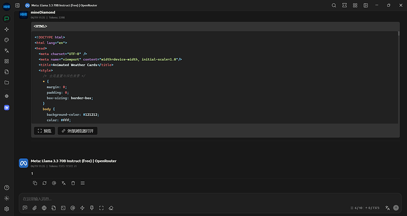Click the translate icon beside send button

point(388,208)
